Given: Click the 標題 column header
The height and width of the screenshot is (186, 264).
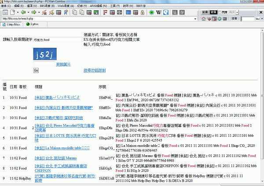Looking at the screenshot, I should click(39, 87).
